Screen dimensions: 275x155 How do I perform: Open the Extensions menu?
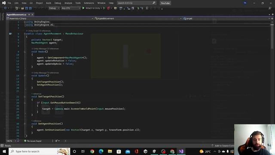coord(89,3)
